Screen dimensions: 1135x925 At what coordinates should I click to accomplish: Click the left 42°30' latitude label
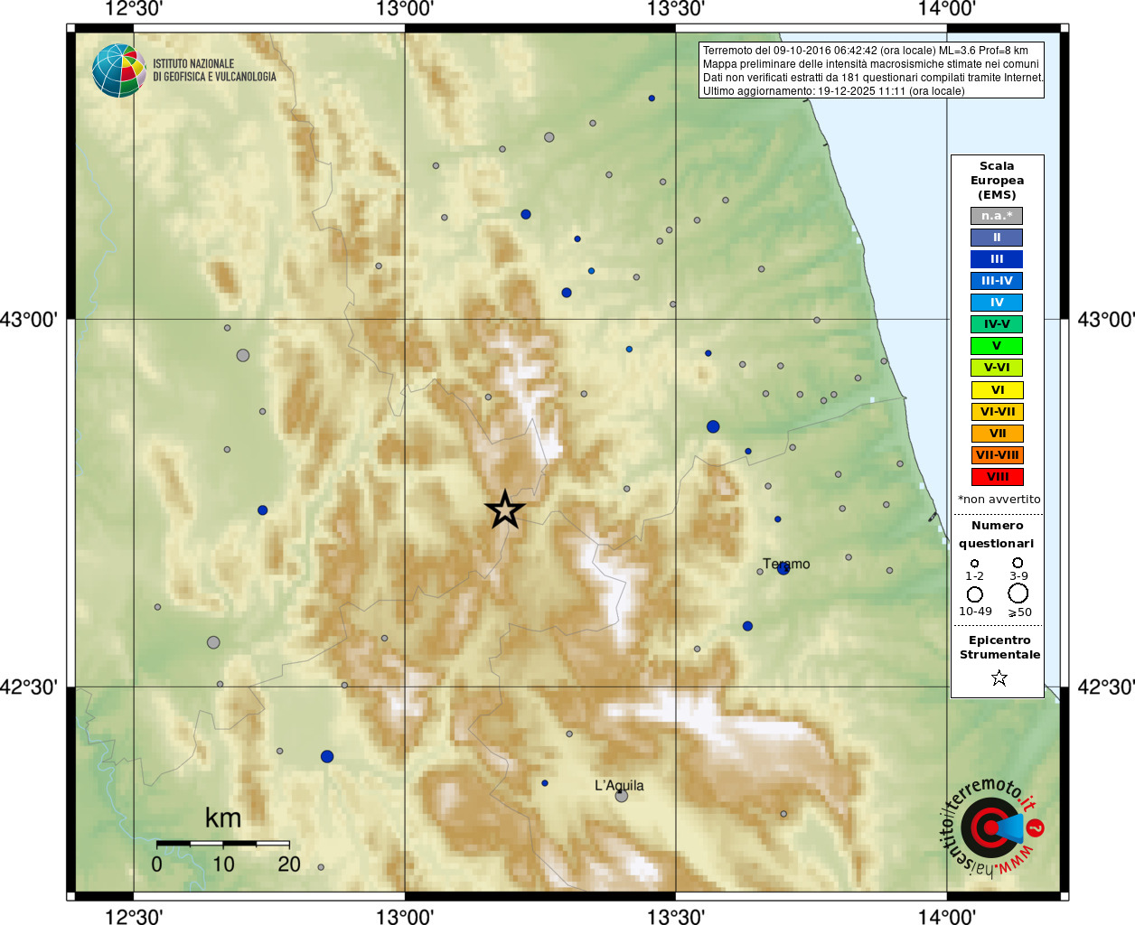(x=29, y=687)
